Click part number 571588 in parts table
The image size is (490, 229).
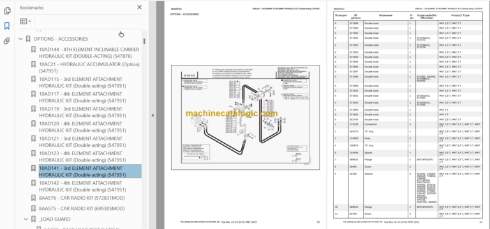[x=353, y=24]
